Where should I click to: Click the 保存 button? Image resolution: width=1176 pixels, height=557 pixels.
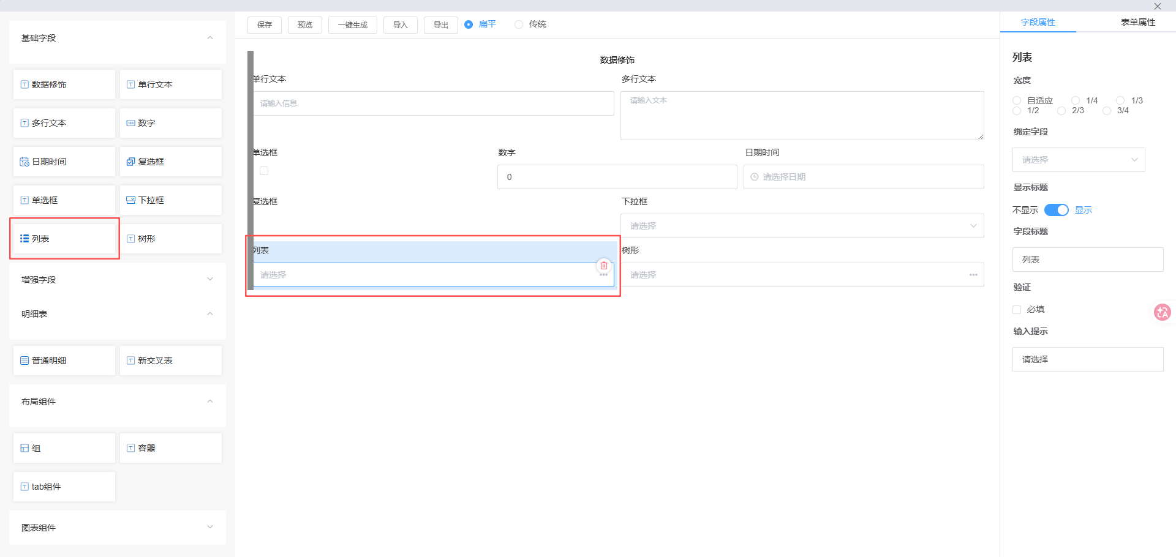tap(265, 25)
